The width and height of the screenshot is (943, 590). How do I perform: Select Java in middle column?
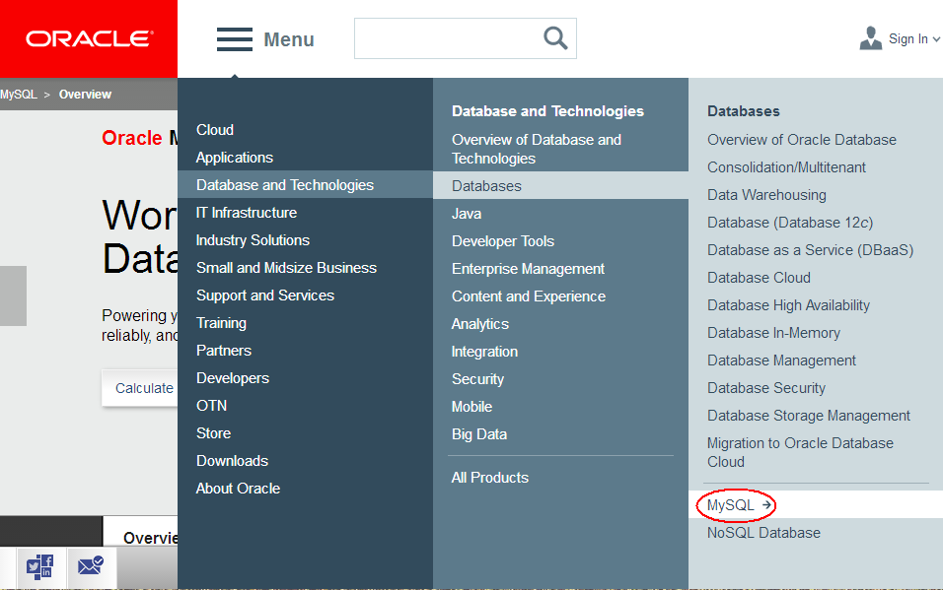(x=467, y=214)
